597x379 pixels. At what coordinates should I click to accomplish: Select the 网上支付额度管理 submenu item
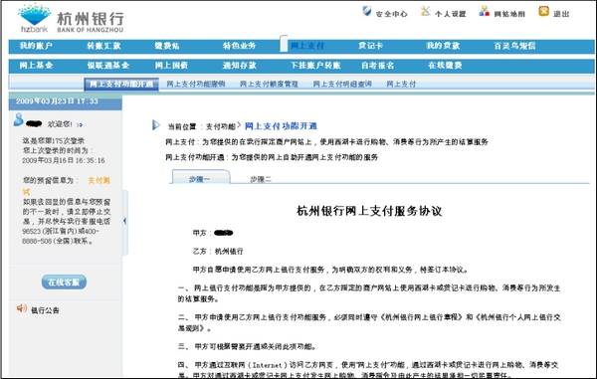pos(269,85)
